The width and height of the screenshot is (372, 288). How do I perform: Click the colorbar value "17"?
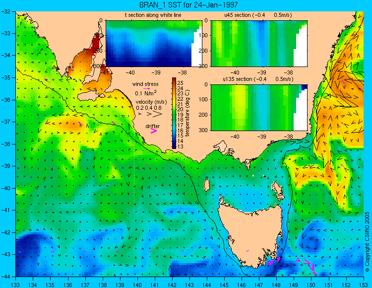181,125
